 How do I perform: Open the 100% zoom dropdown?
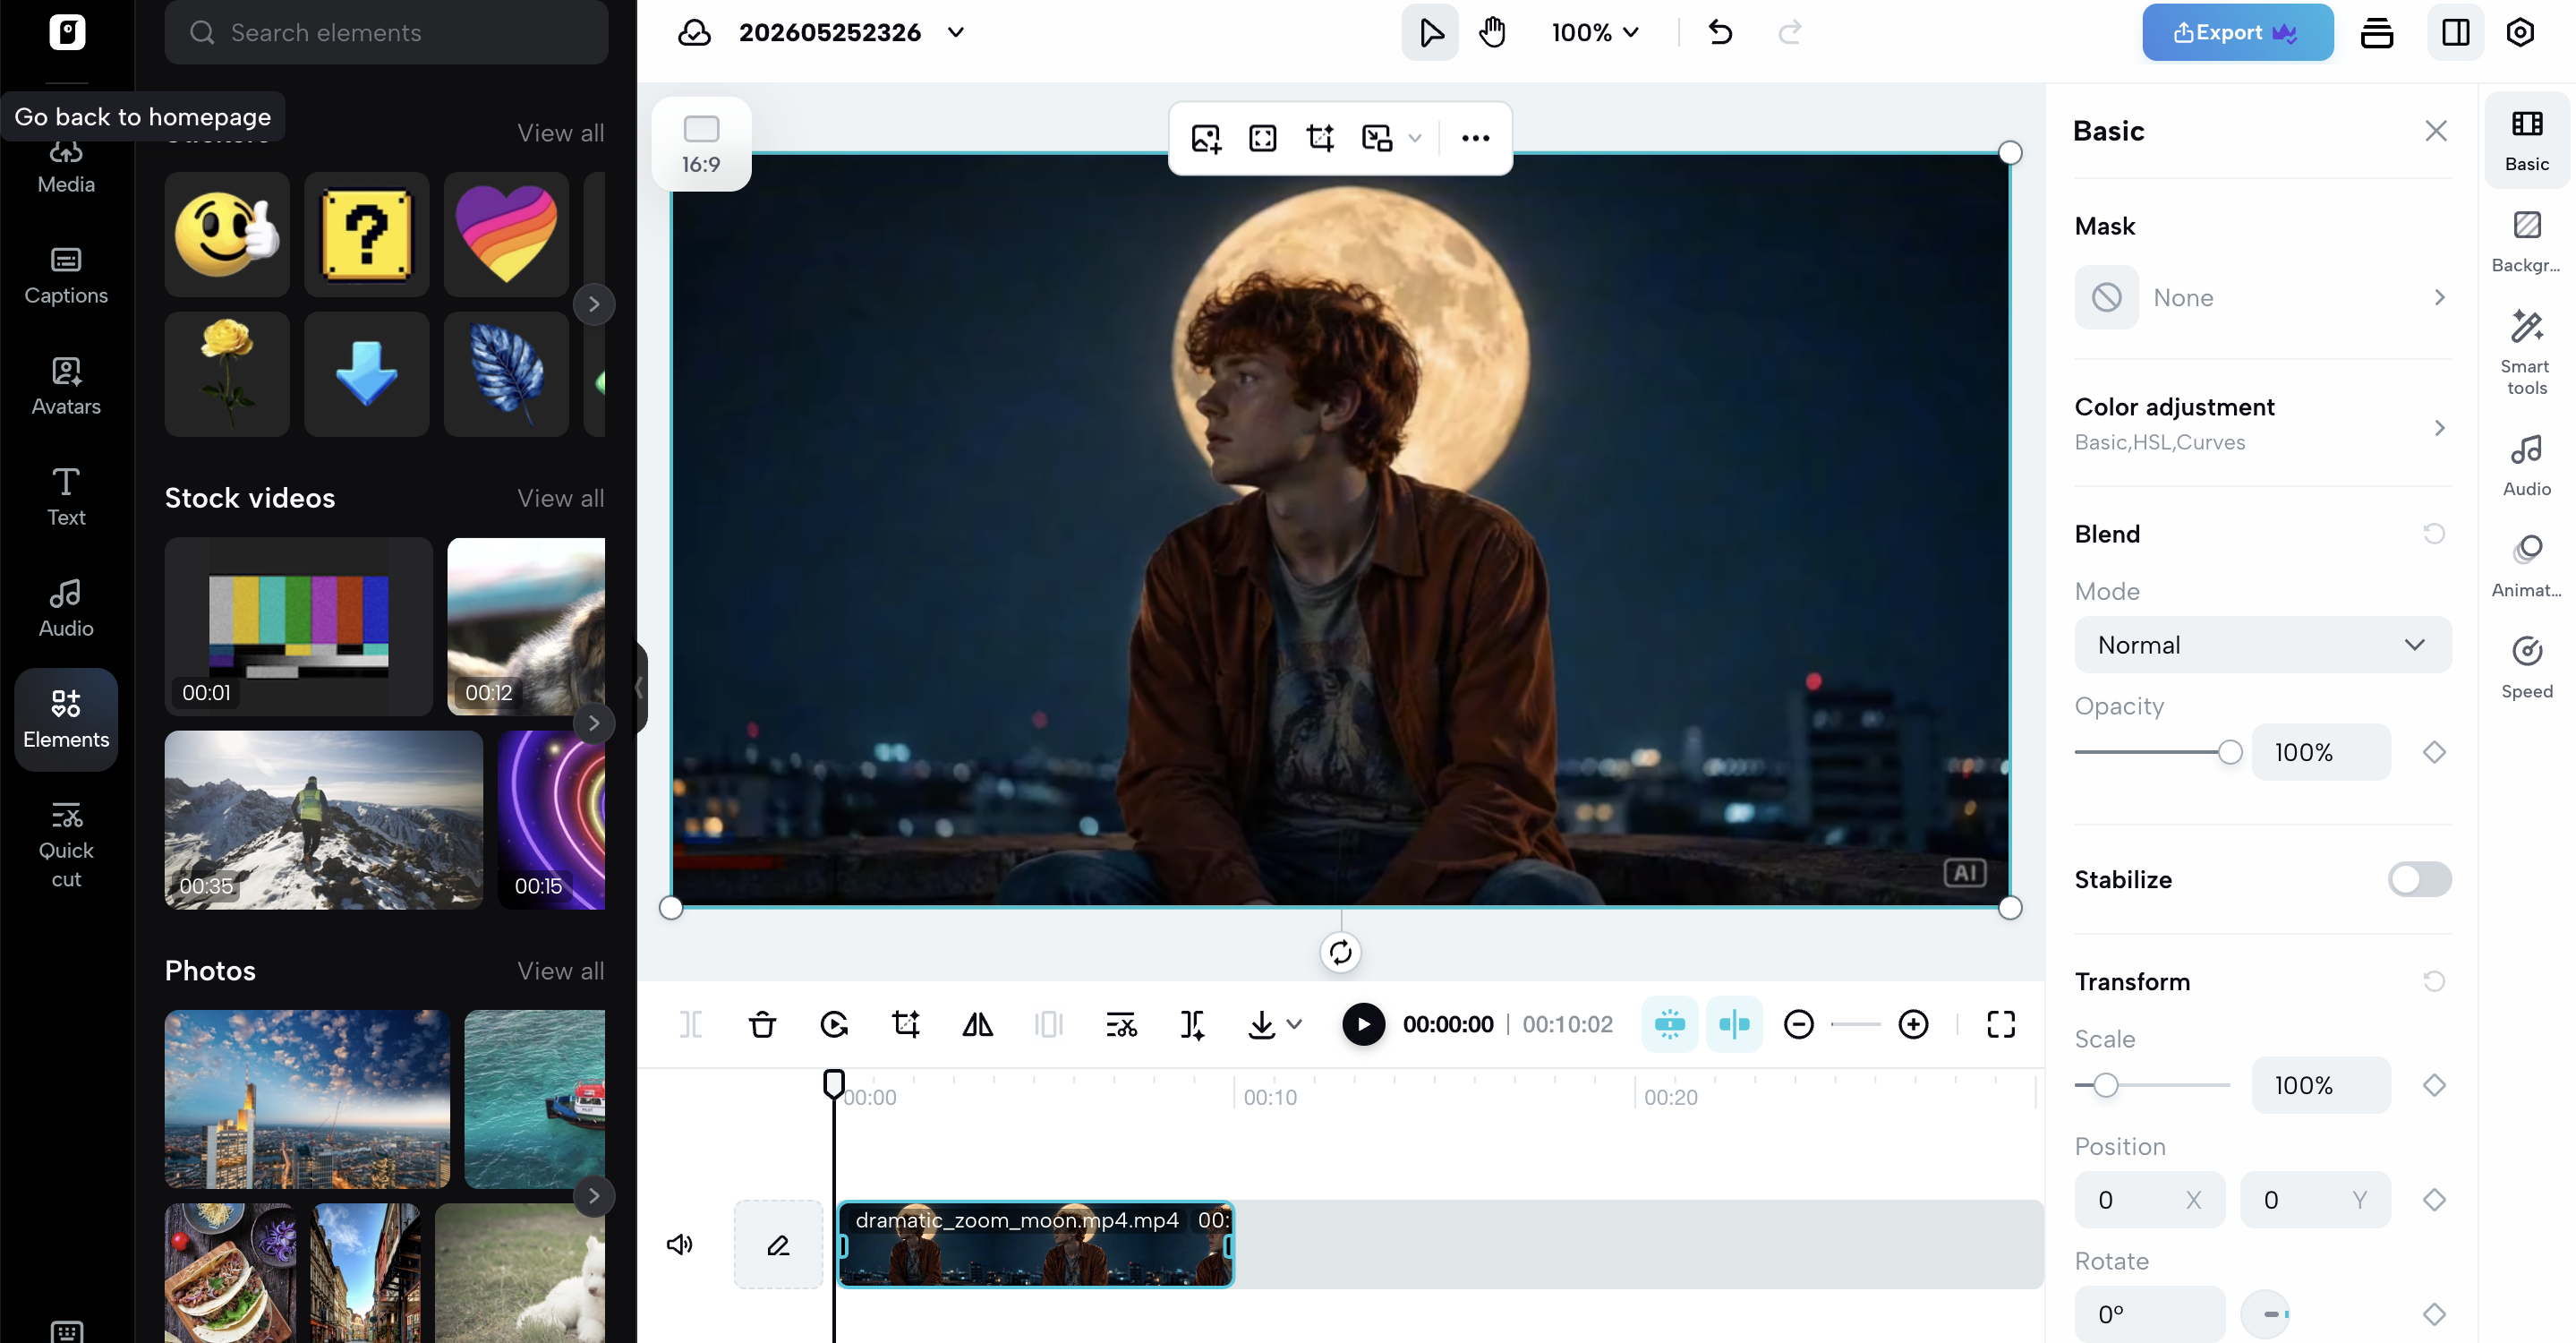point(1595,32)
